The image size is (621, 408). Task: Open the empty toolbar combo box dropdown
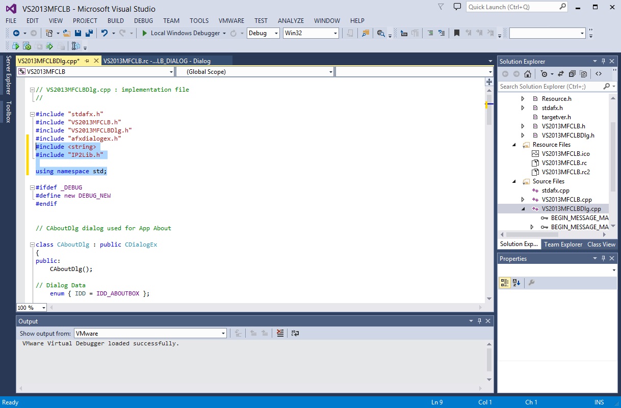pos(582,33)
